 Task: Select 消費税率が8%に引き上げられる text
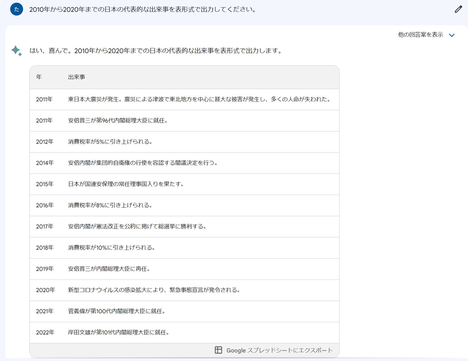coord(110,205)
